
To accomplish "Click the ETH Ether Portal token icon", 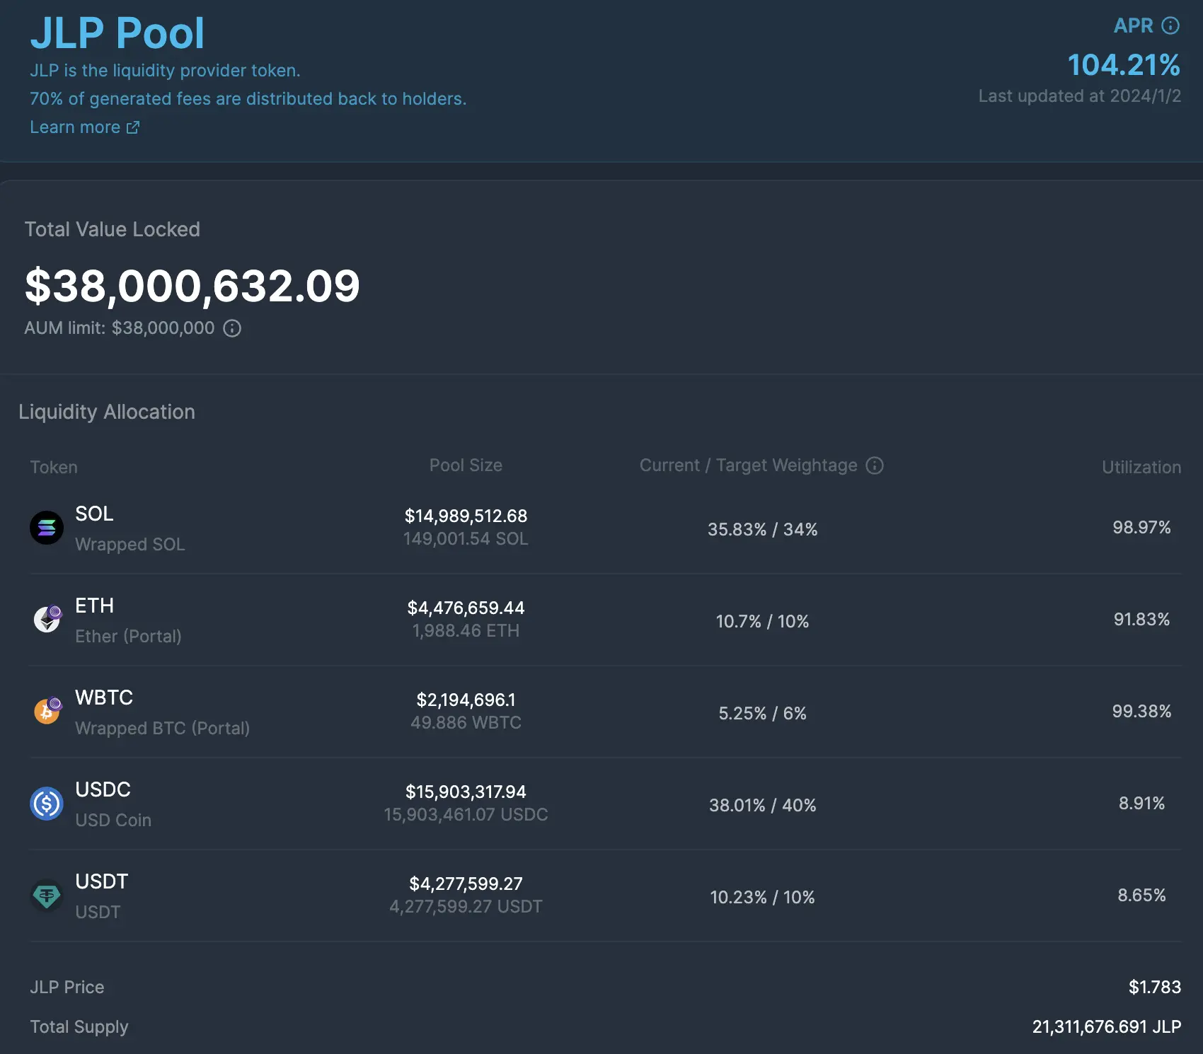I will point(46,620).
